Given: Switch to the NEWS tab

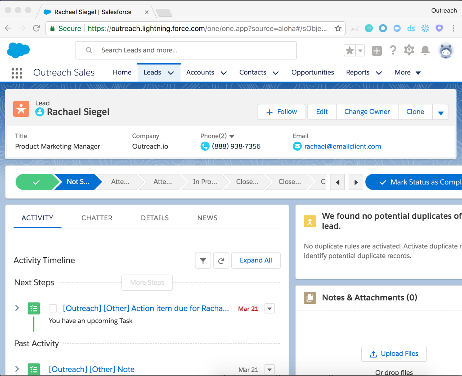Looking at the screenshot, I should coord(207,218).
